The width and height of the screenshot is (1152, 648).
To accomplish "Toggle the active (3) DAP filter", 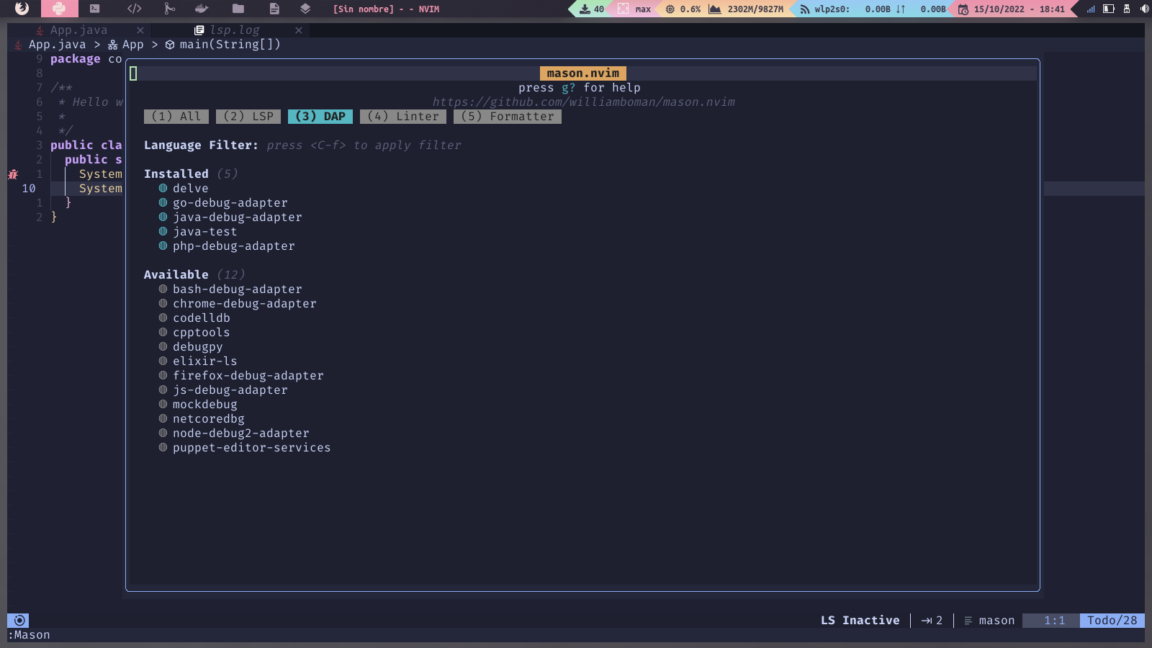I will 319,116.
